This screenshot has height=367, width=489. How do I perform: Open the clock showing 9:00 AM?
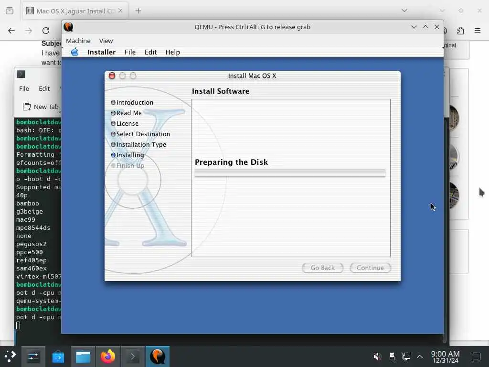click(x=446, y=356)
